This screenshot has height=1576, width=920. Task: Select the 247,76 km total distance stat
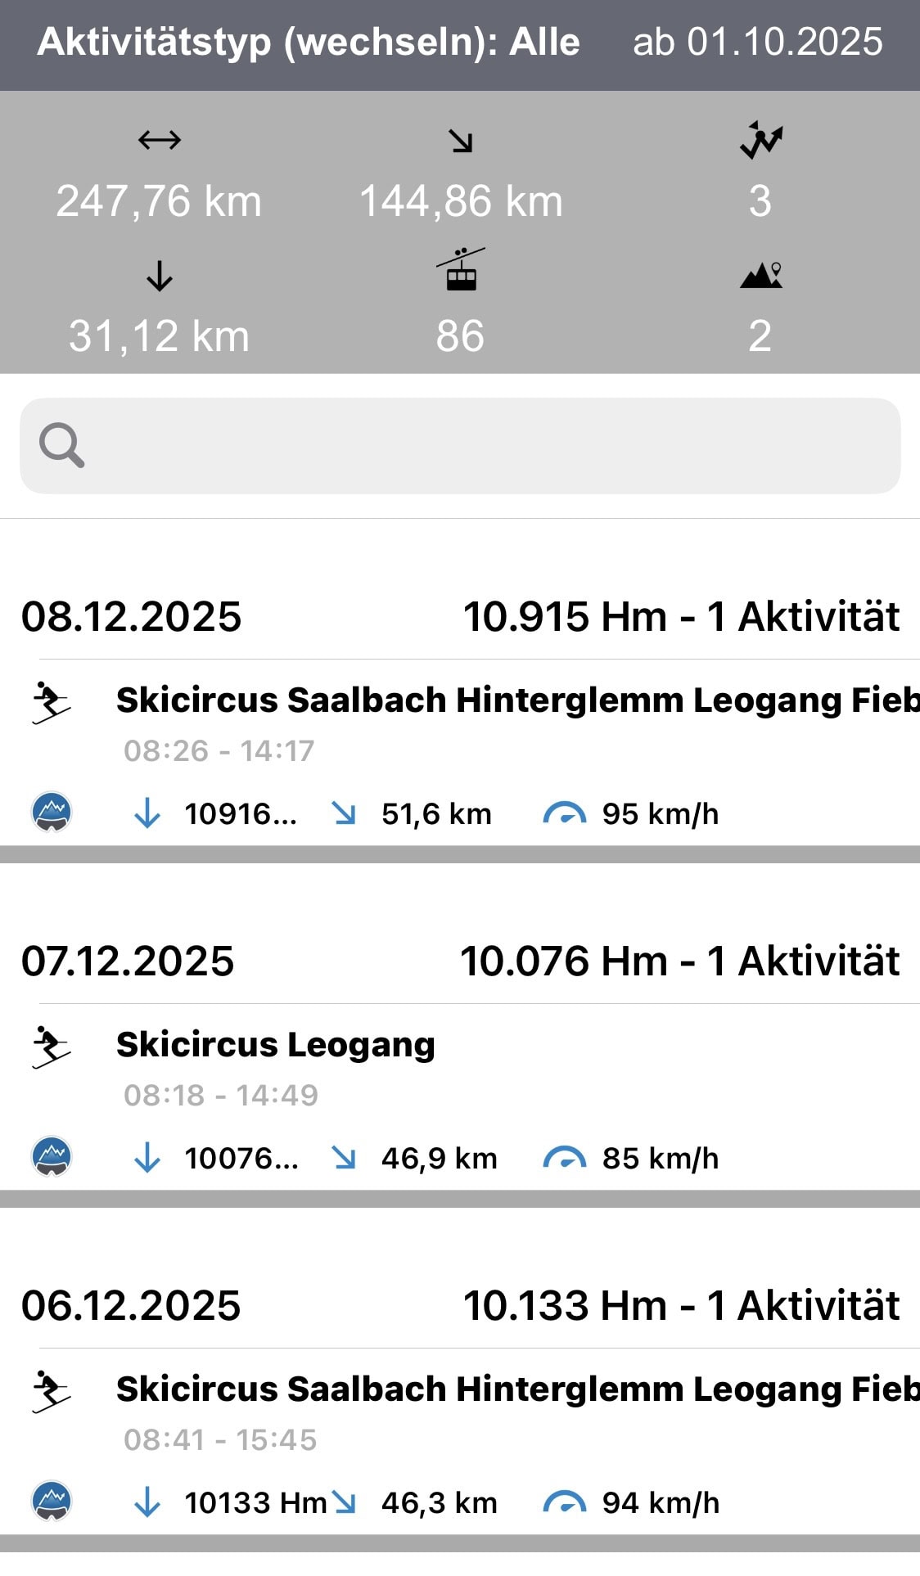coord(159,201)
